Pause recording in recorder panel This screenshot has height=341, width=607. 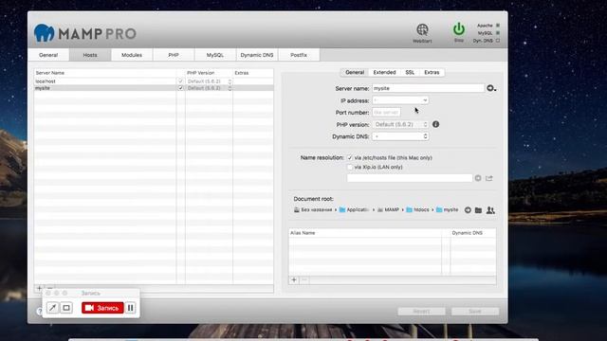[x=131, y=308]
